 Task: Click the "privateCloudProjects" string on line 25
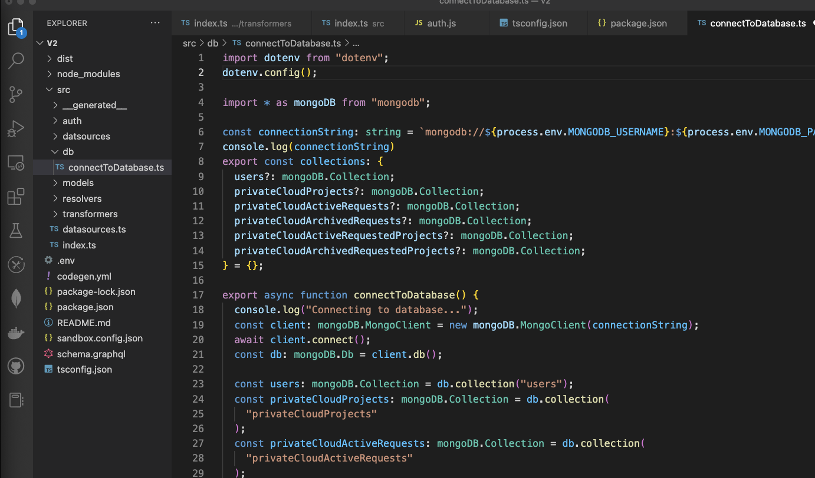click(x=311, y=413)
